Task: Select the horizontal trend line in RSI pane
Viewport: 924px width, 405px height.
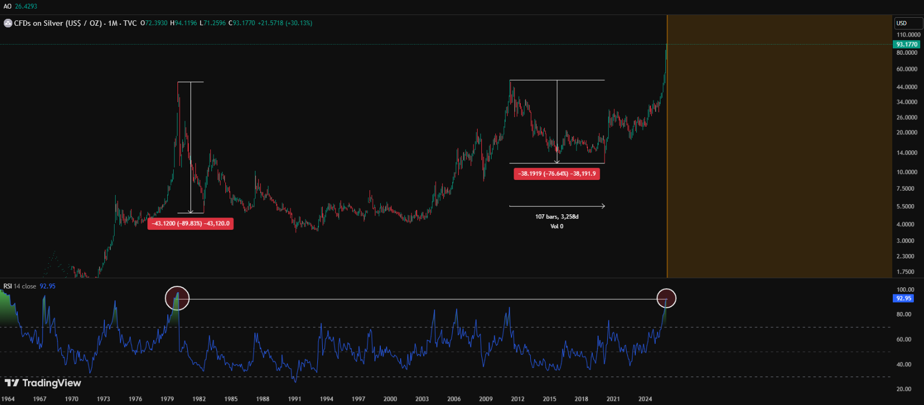Action: point(420,299)
